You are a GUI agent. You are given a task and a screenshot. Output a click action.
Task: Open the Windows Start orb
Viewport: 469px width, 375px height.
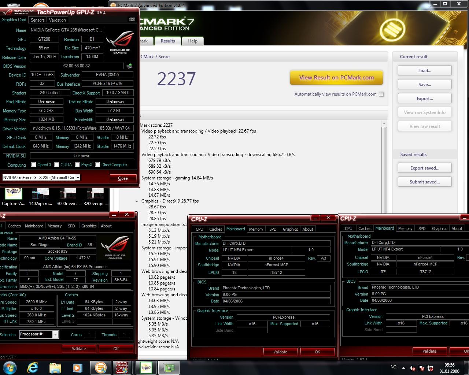pos(10,367)
